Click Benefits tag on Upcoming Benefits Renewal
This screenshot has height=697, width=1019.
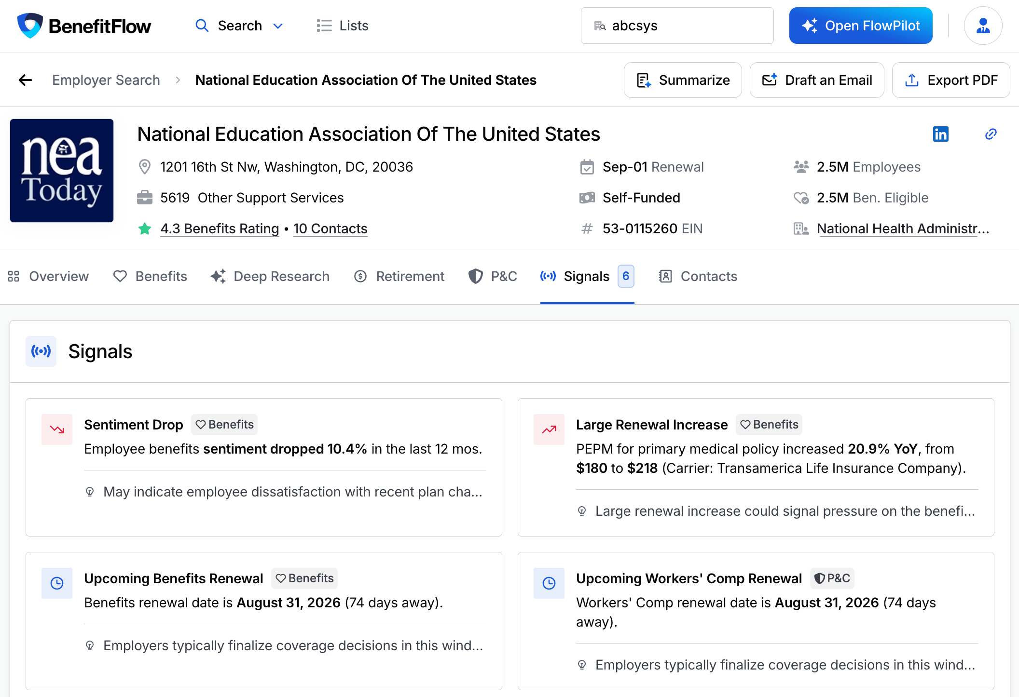click(304, 578)
